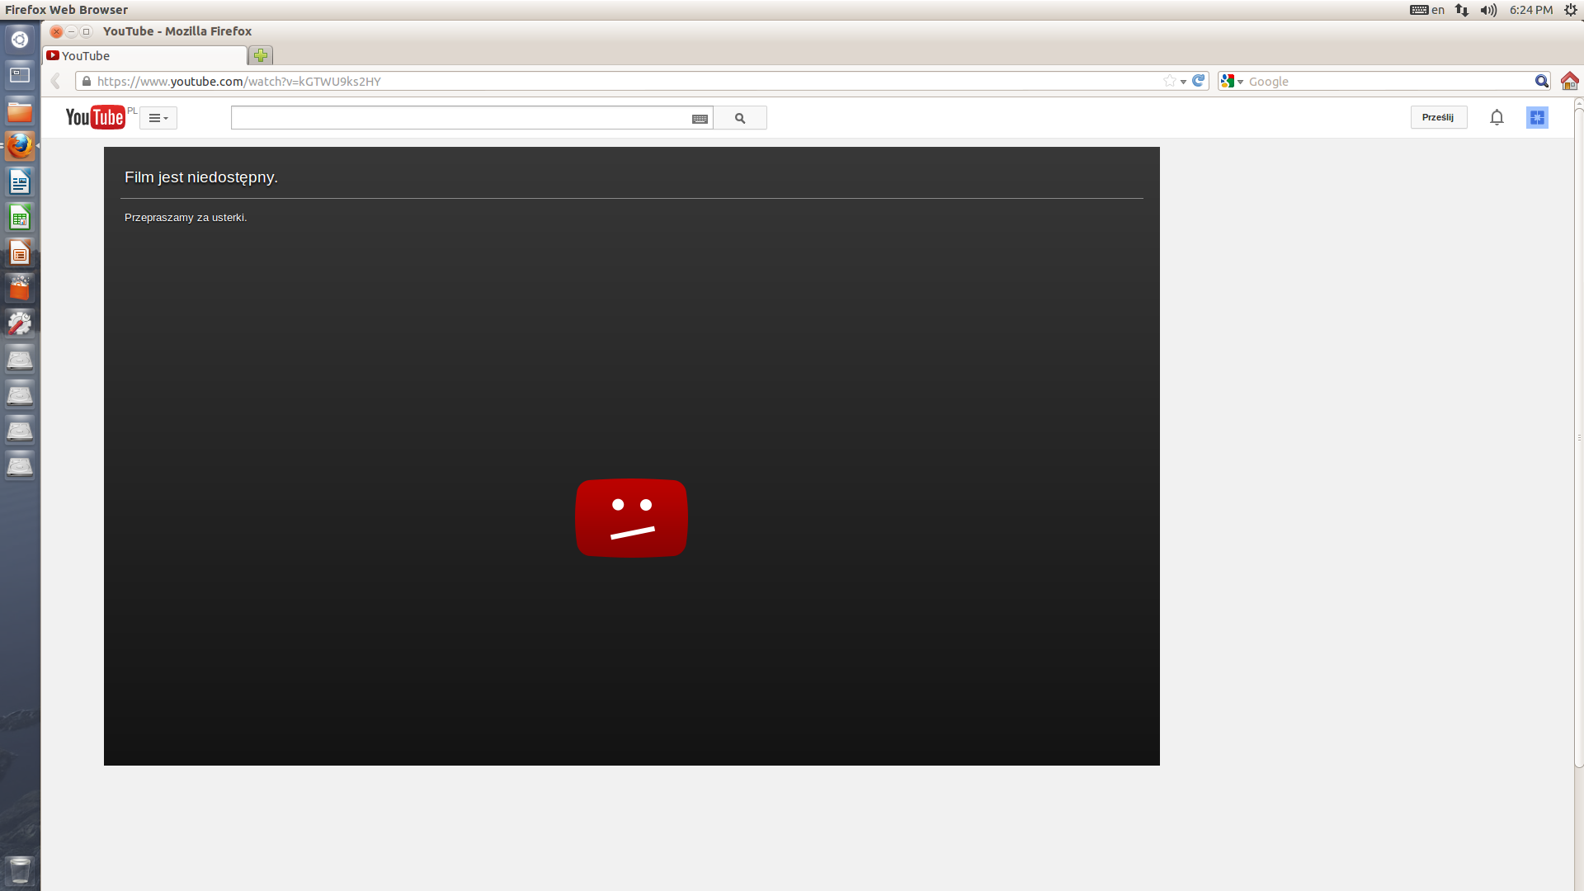
Task: Click the toolbar search magnifier icon
Action: coord(1541,81)
